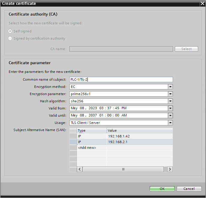Confirm with the green OK button
The height and width of the screenshot is (198, 206).
click(x=162, y=189)
